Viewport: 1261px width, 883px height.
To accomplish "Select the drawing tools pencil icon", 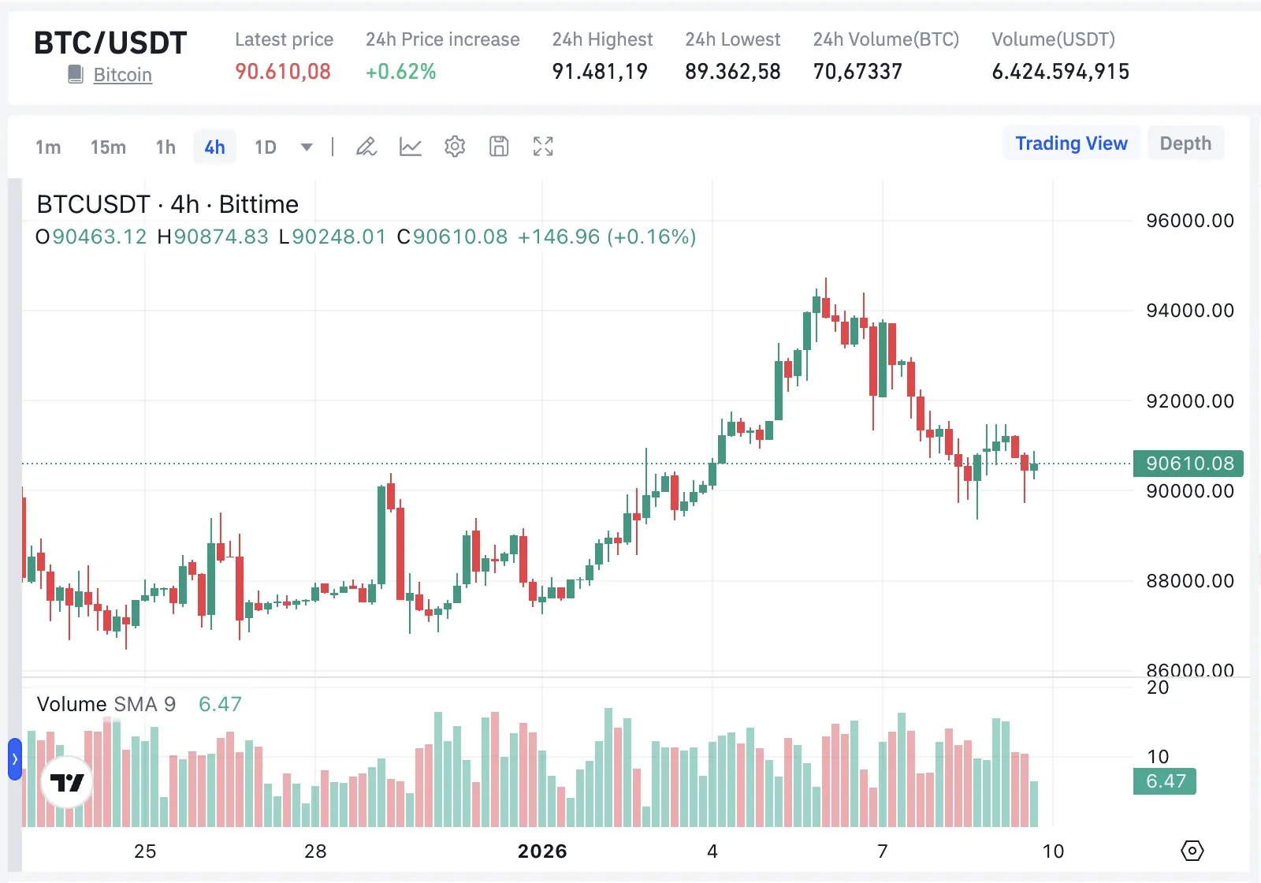I will pos(366,147).
